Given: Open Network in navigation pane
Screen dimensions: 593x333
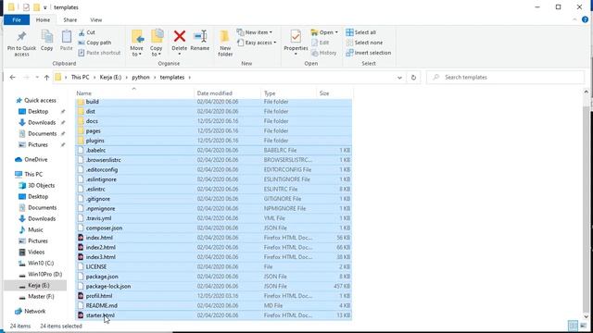Looking at the screenshot, I should pyautogui.click(x=31, y=312).
